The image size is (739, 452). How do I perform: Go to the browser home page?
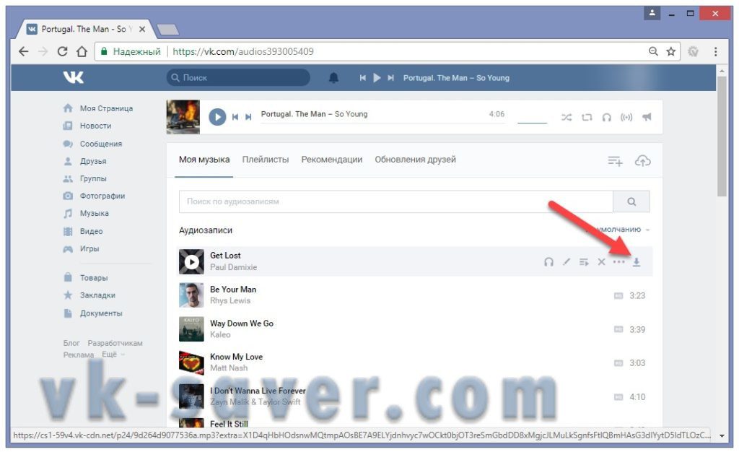click(x=82, y=51)
